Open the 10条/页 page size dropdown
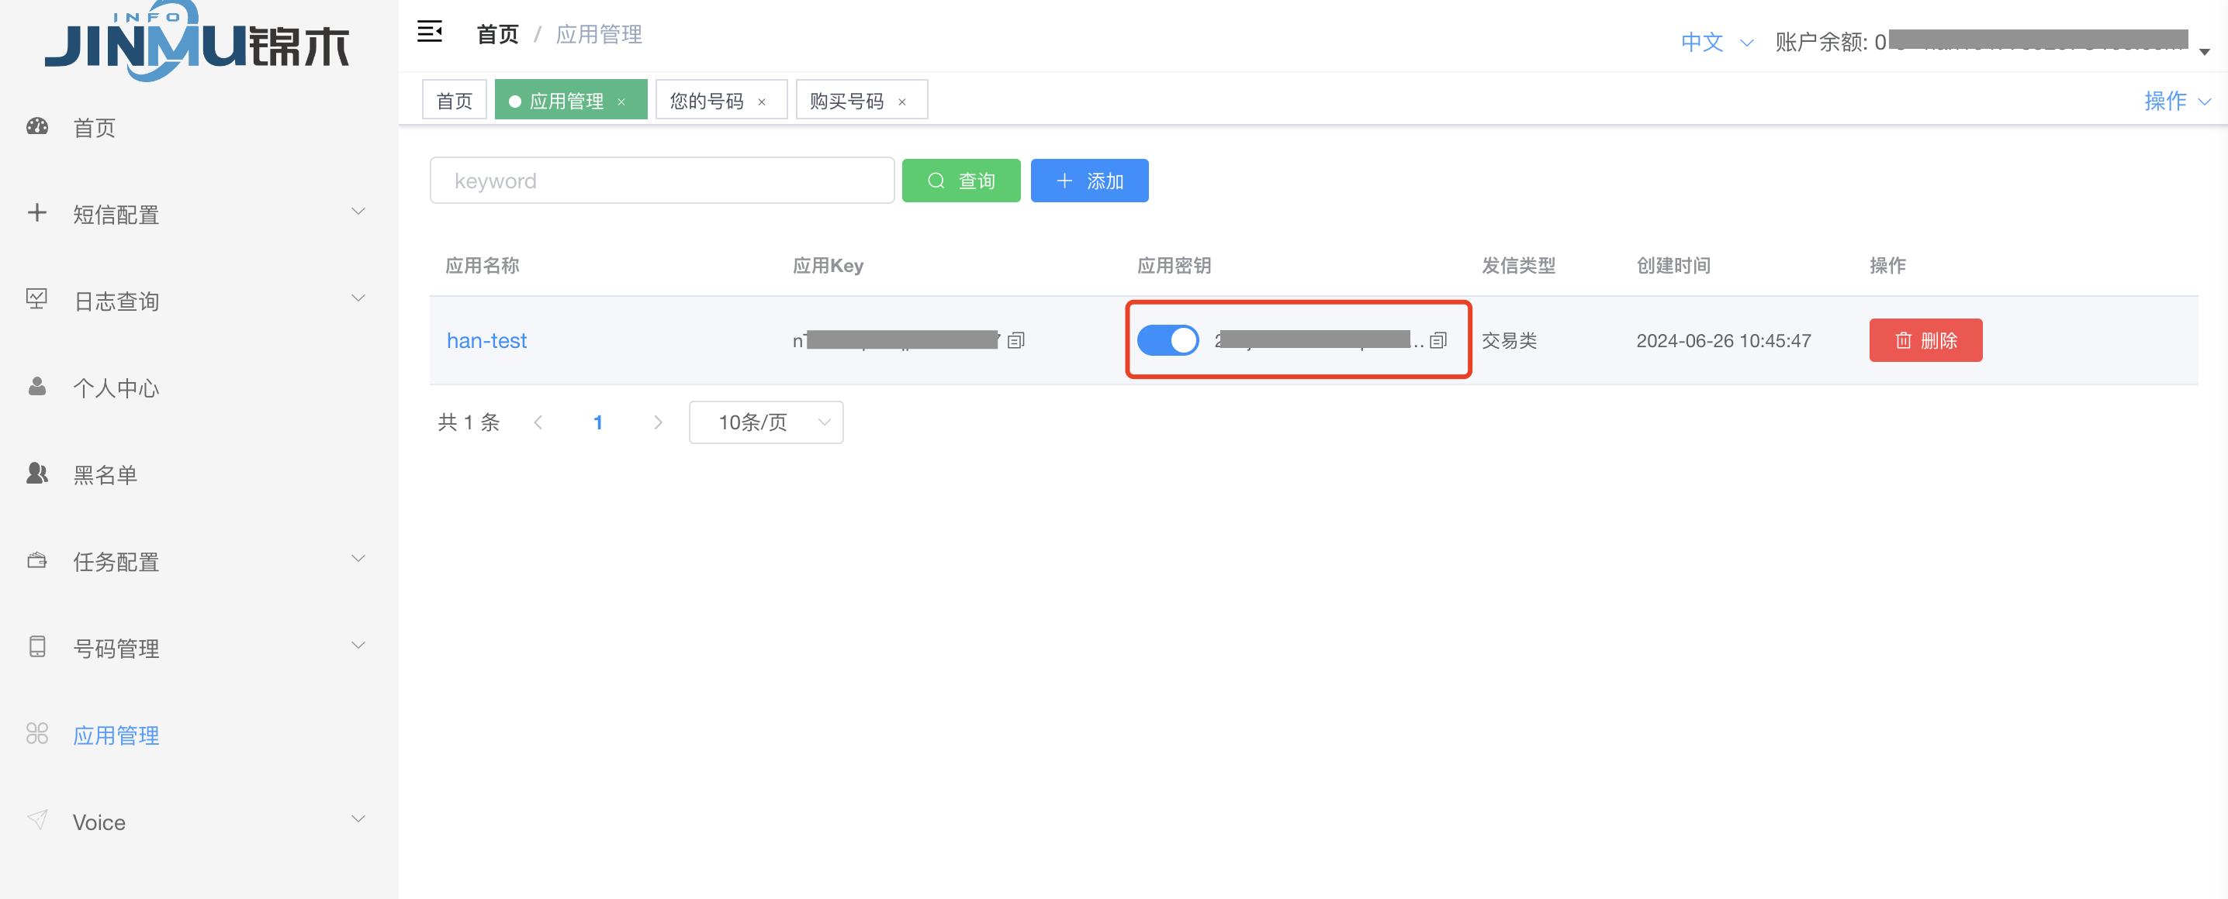Viewport: 2228px width, 899px height. point(766,422)
